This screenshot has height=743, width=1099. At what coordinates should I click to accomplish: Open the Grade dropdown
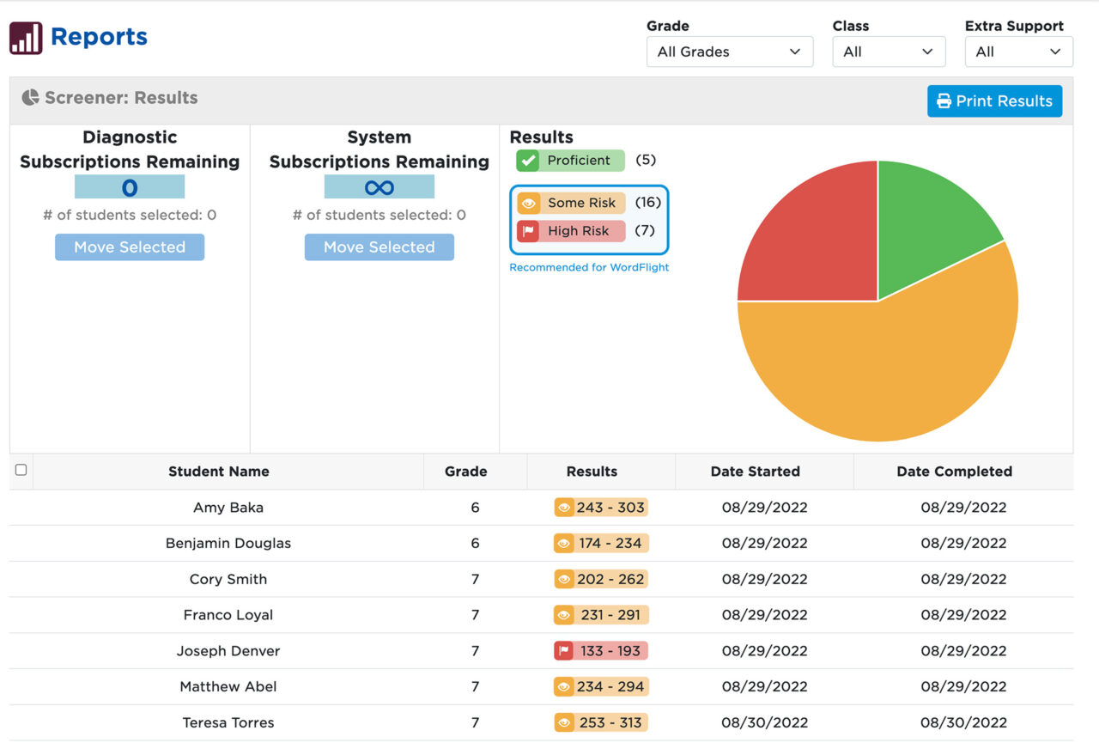pyautogui.click(x=729, y=52)
